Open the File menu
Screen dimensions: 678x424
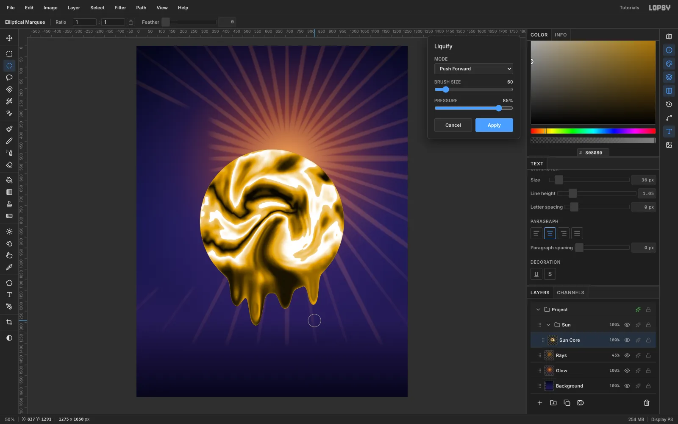pos(11,8)
